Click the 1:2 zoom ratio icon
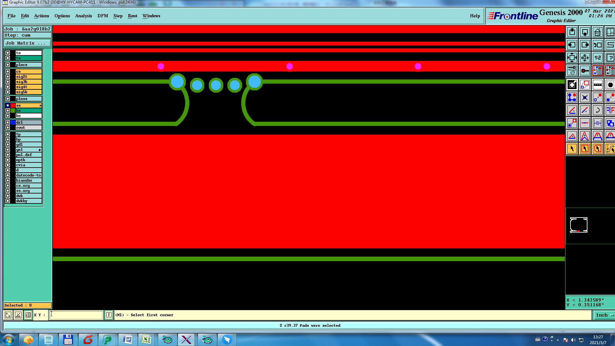This screenshot has width=615, height=346. [598, 58]
